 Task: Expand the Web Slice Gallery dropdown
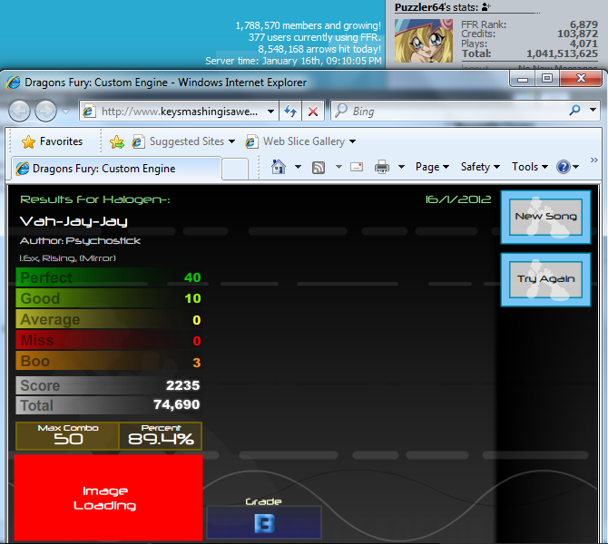352,141
